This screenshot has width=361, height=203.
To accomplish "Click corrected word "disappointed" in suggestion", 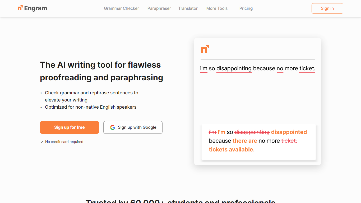I will tap(289, 132).
